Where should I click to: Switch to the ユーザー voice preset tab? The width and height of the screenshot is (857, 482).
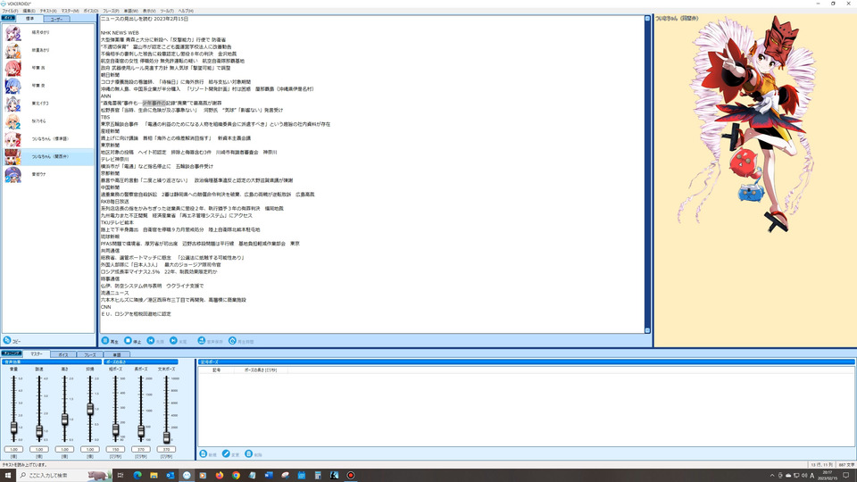(x=56, y=19)
